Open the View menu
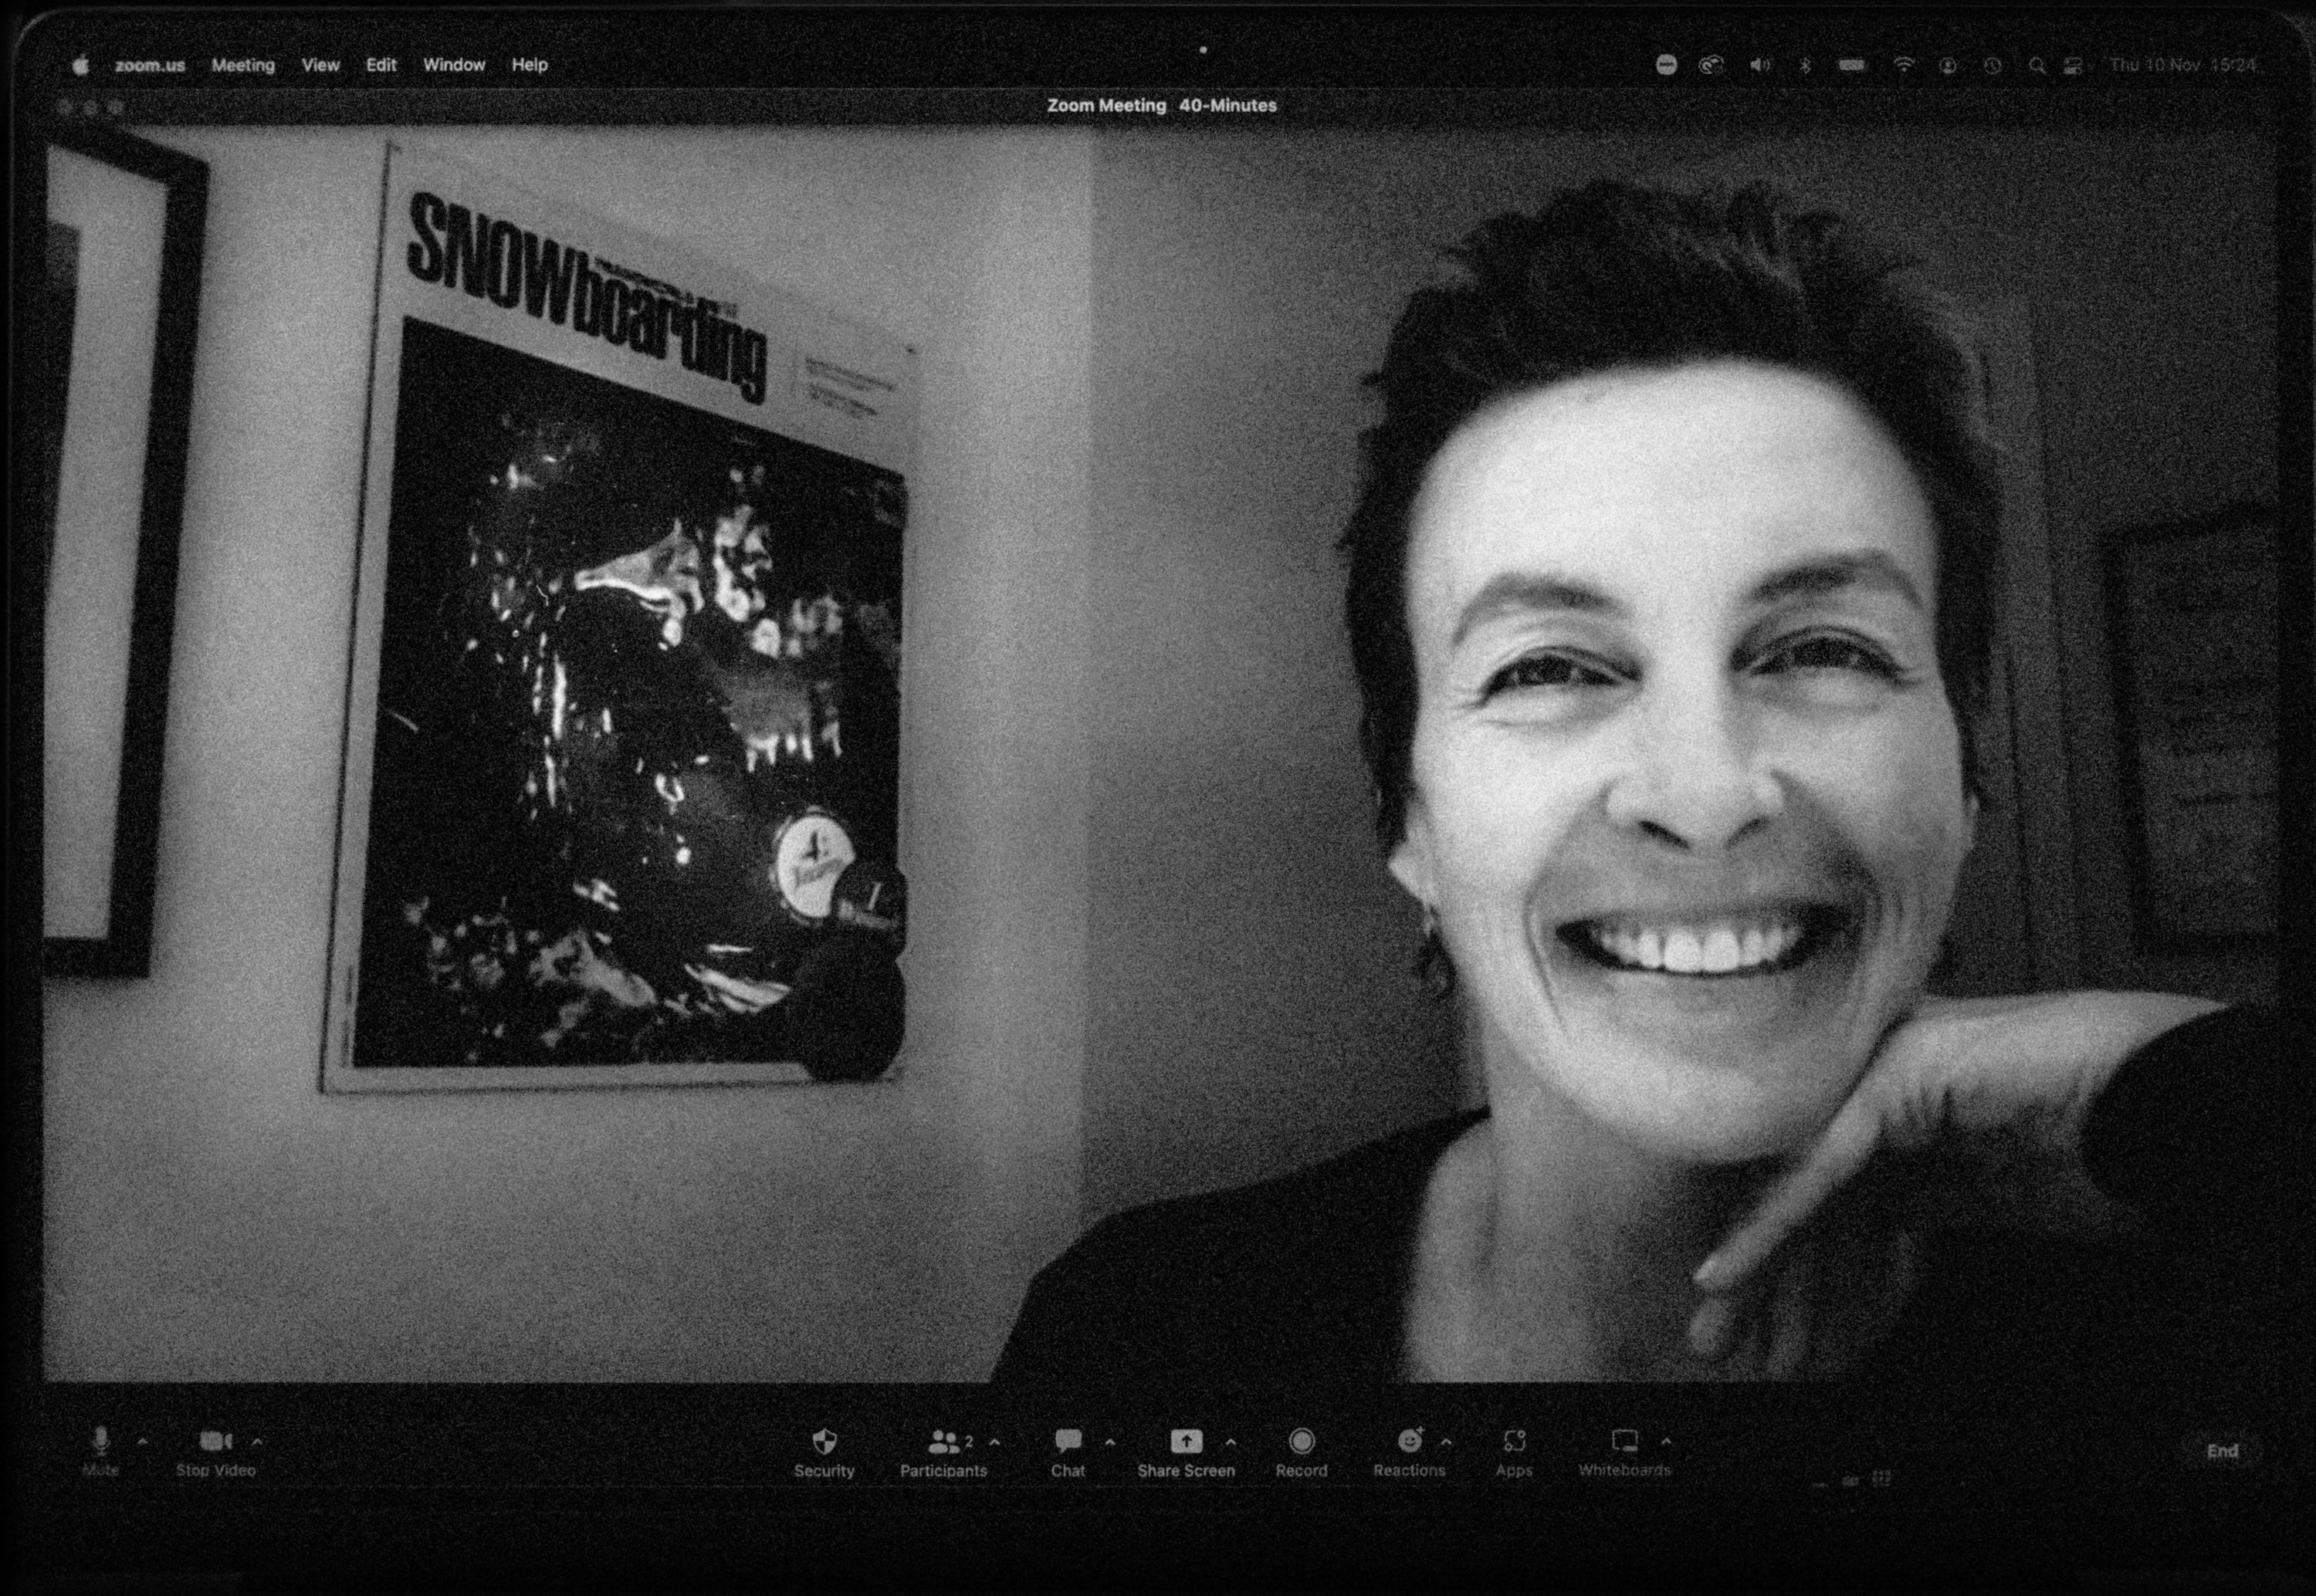Viewport: 2316px width, 1596px height. (x=321, y=65)
